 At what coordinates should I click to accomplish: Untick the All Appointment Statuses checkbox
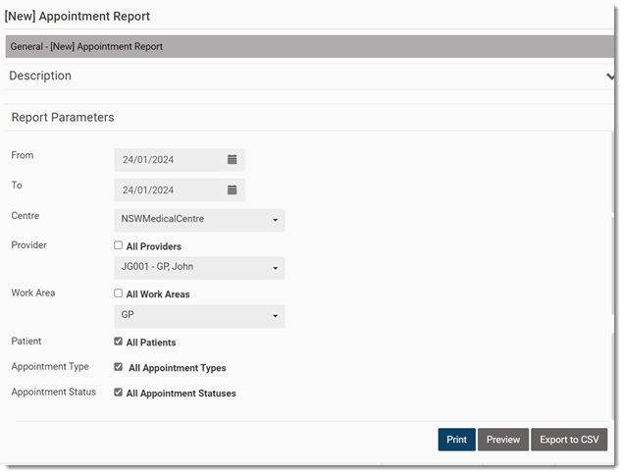(118, 393)
